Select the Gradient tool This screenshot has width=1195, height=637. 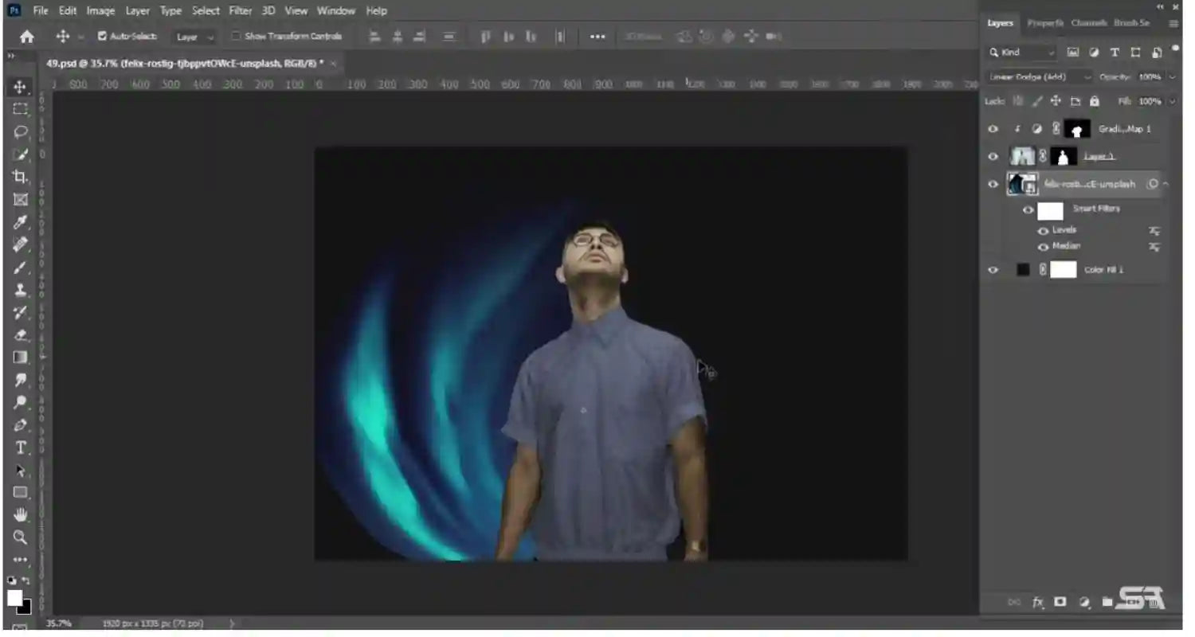(21, 358)
